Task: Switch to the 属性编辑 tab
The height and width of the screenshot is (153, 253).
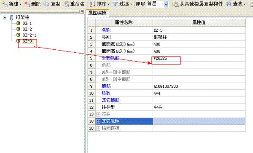Action: [x=97, y=13]
